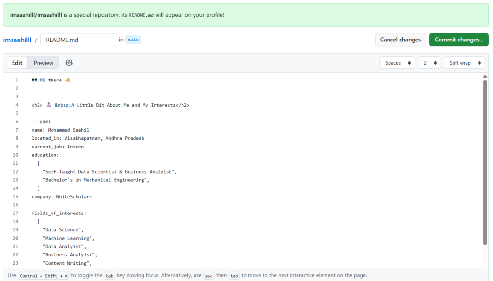The width and height of the screenshot is (493, 281).
Task: Open the imsaahilll repository breadcrumb link
Action: tap(17, 40)
